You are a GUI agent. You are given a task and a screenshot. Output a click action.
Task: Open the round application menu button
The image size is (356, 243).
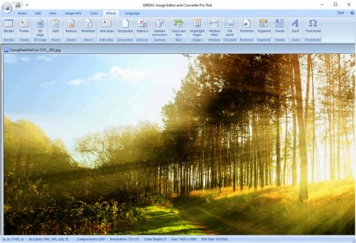(x=7, y=8)
